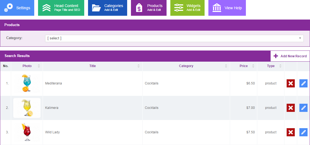Delete the Mediterana product record
Screen dimensions: 310x145
290,83
